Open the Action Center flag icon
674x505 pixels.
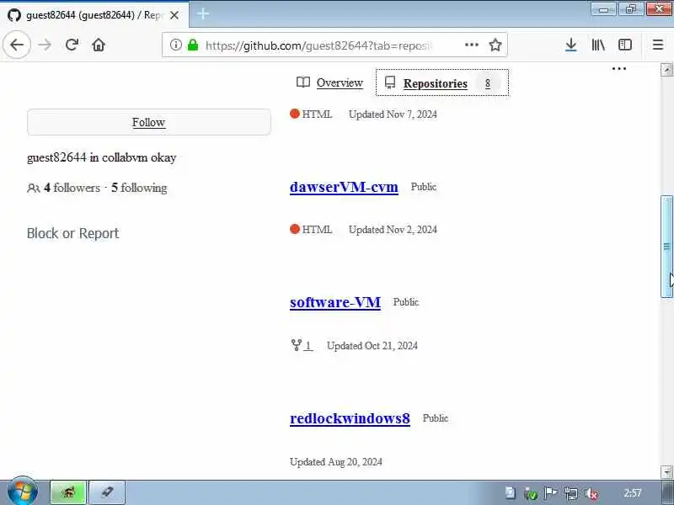551,493
